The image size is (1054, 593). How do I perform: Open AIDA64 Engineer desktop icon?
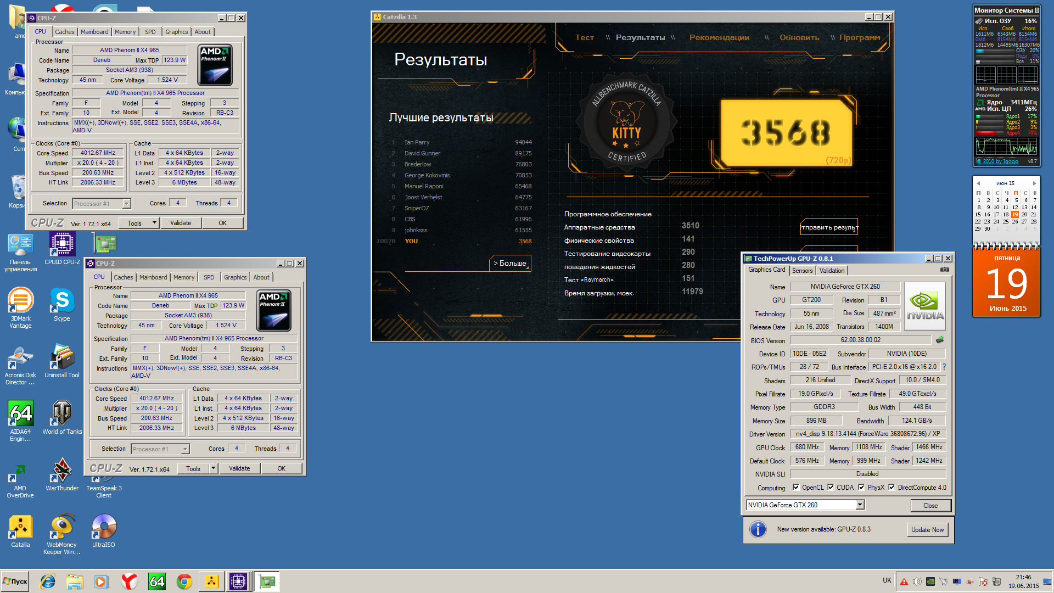(20, 421)
